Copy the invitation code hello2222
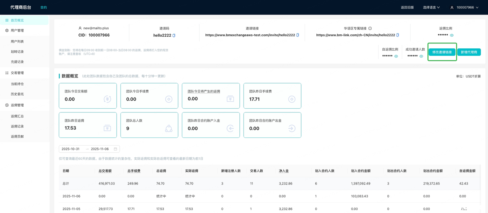The height and width of the screenshot is (213, 488). [174, 35]
